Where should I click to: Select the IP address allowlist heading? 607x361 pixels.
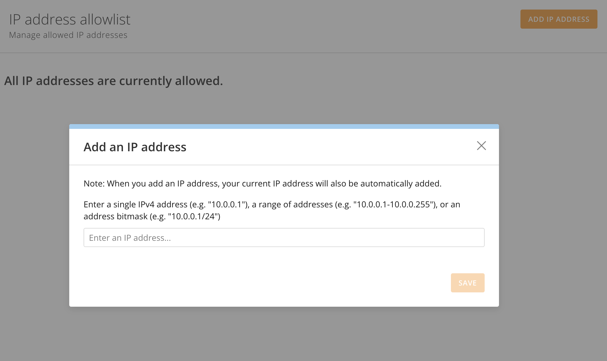pos(70,19)
